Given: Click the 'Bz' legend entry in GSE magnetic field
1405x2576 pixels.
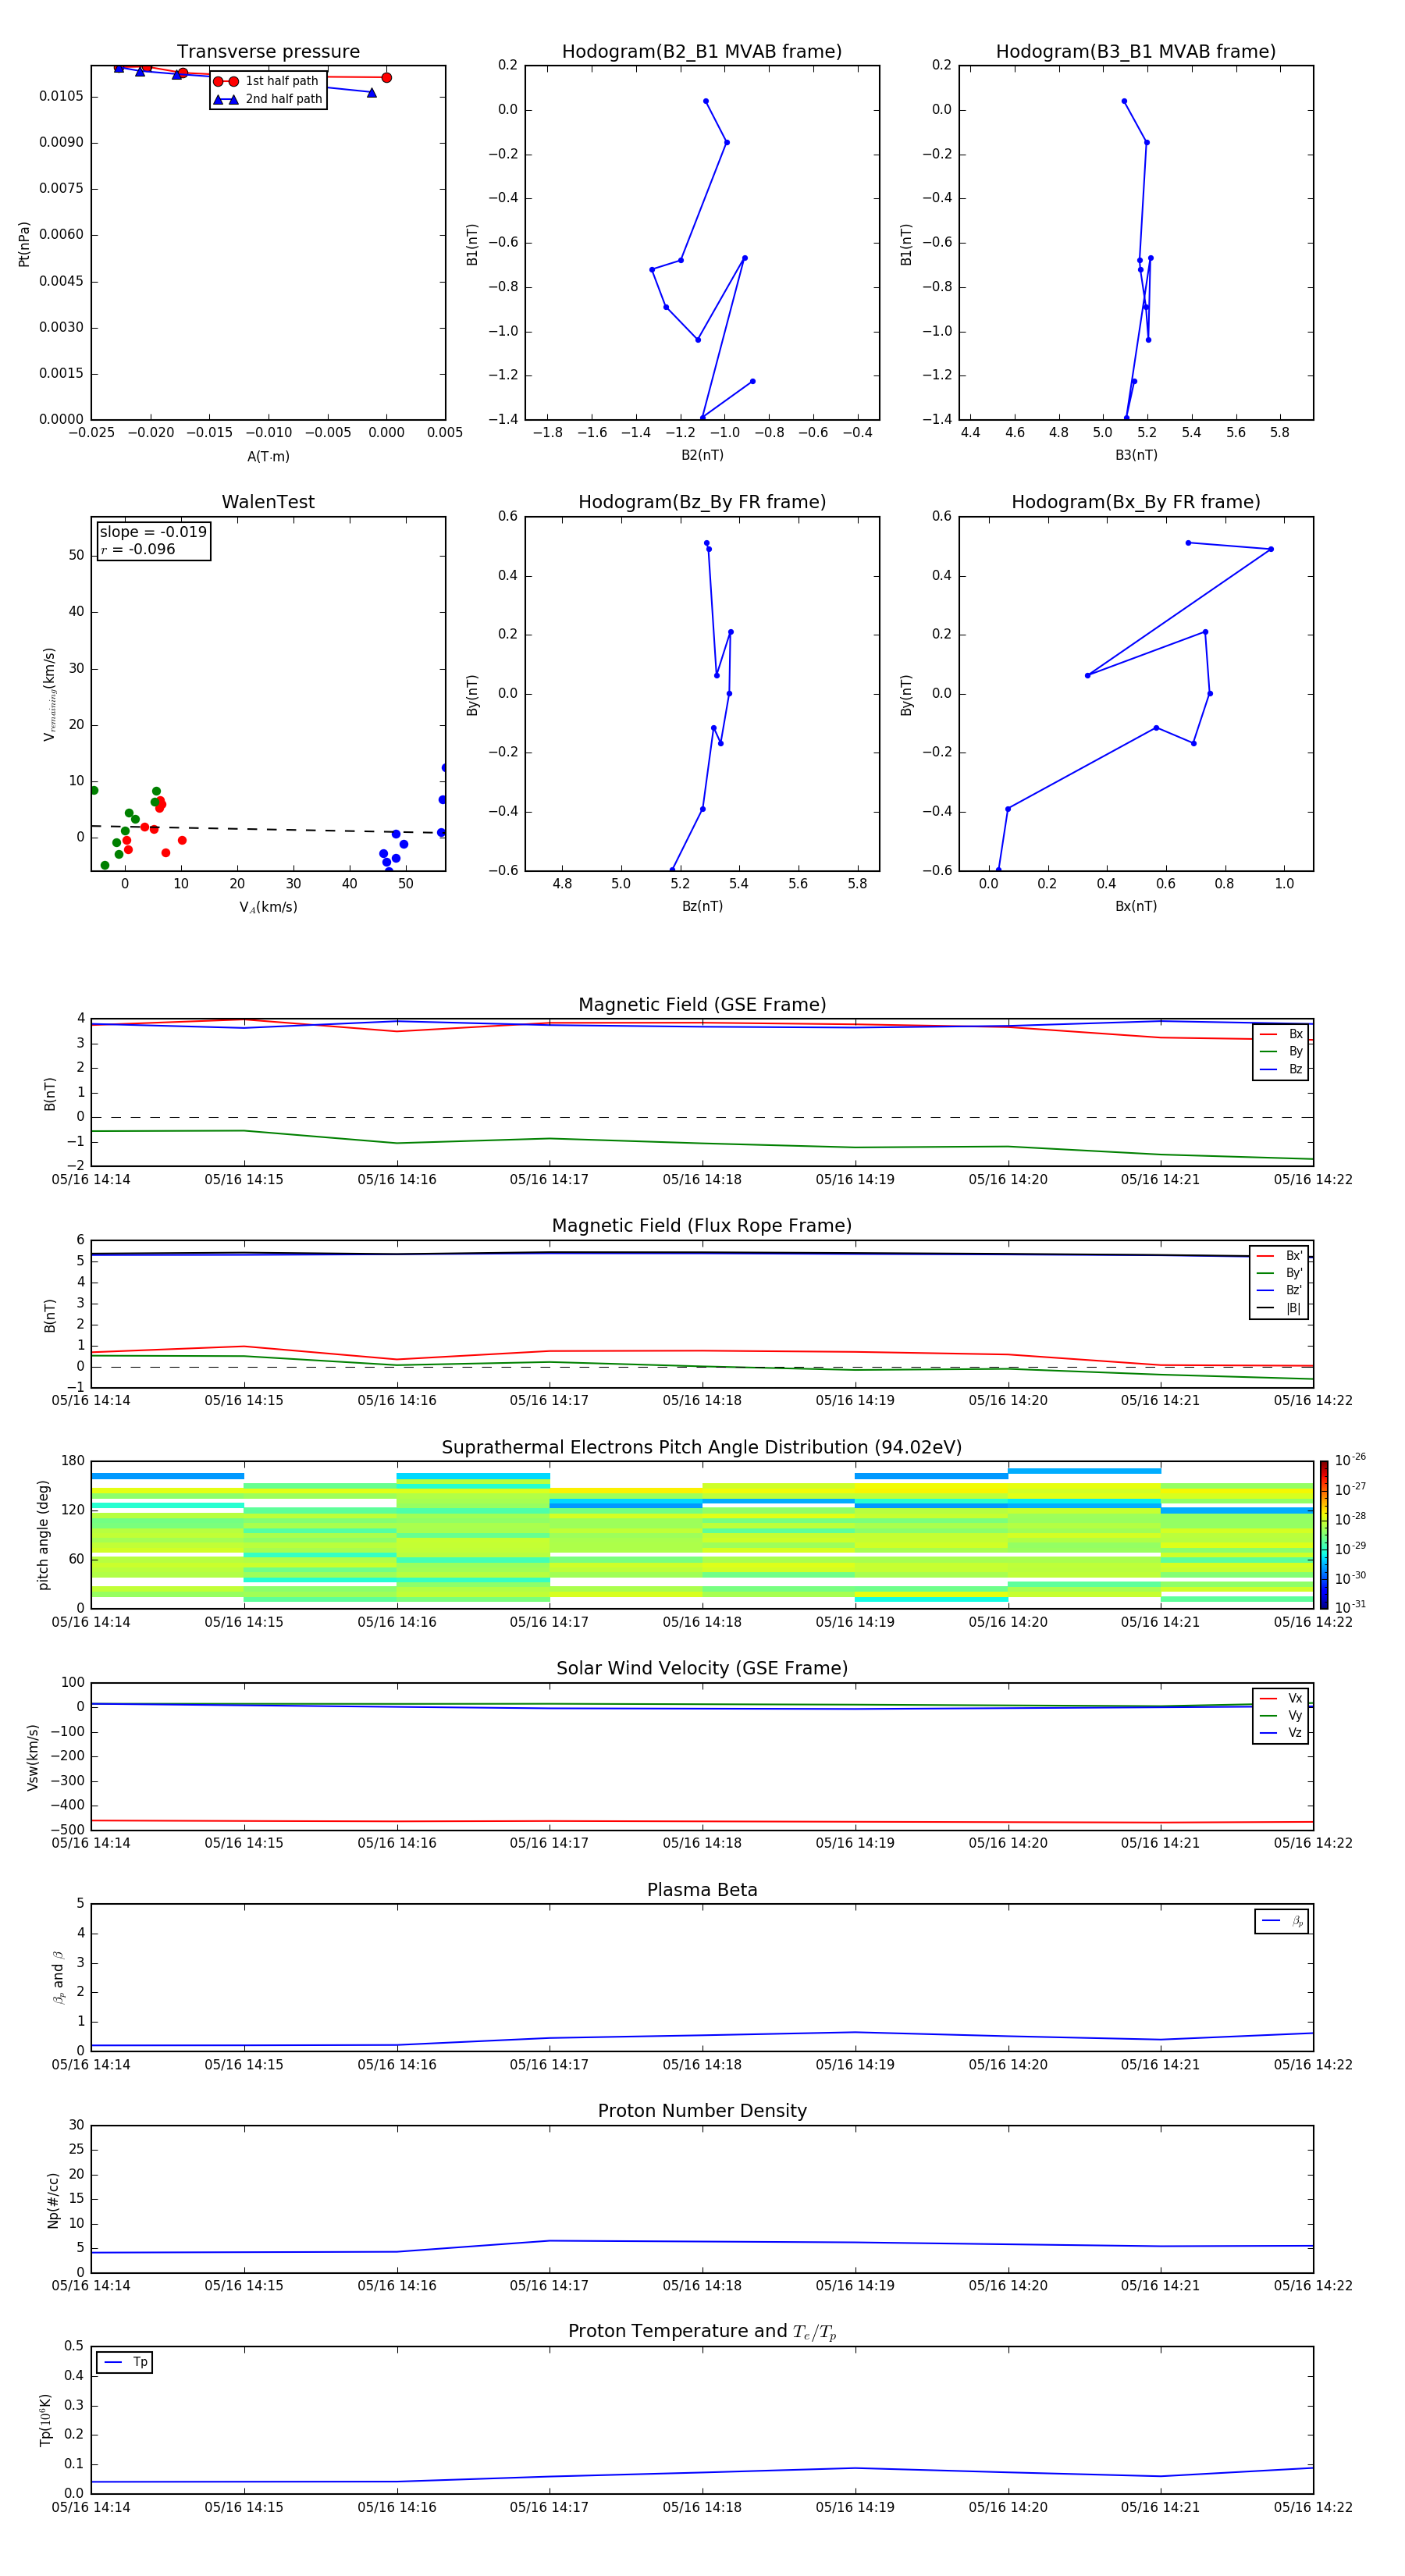Looking at the screenshot, I should click(x=1281, y=1069).
